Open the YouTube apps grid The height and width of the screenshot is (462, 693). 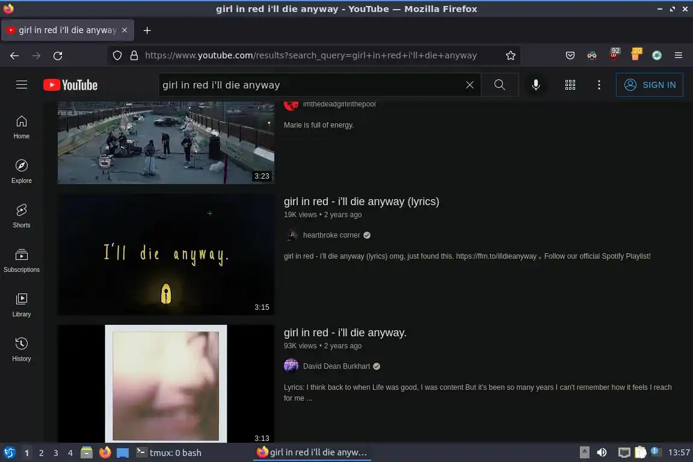click(570, 84)
